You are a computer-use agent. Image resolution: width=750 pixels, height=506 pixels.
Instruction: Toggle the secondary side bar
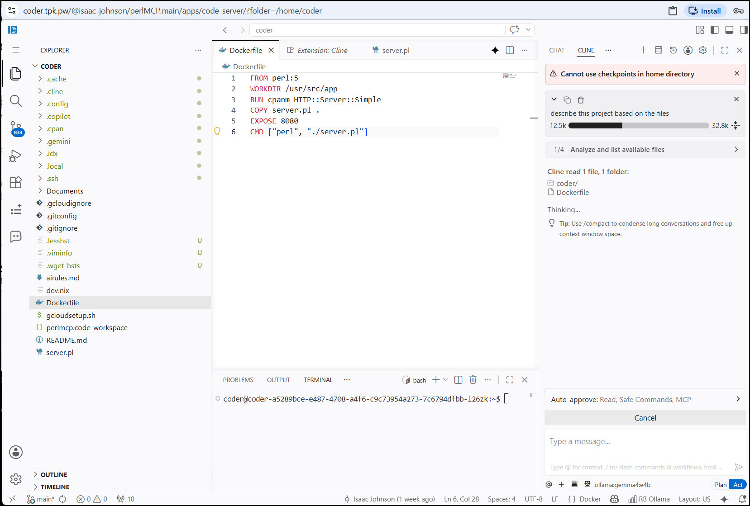[744, 30]
